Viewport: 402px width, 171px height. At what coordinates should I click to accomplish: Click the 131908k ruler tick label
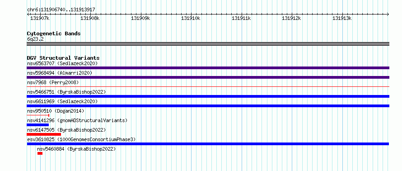90,18
